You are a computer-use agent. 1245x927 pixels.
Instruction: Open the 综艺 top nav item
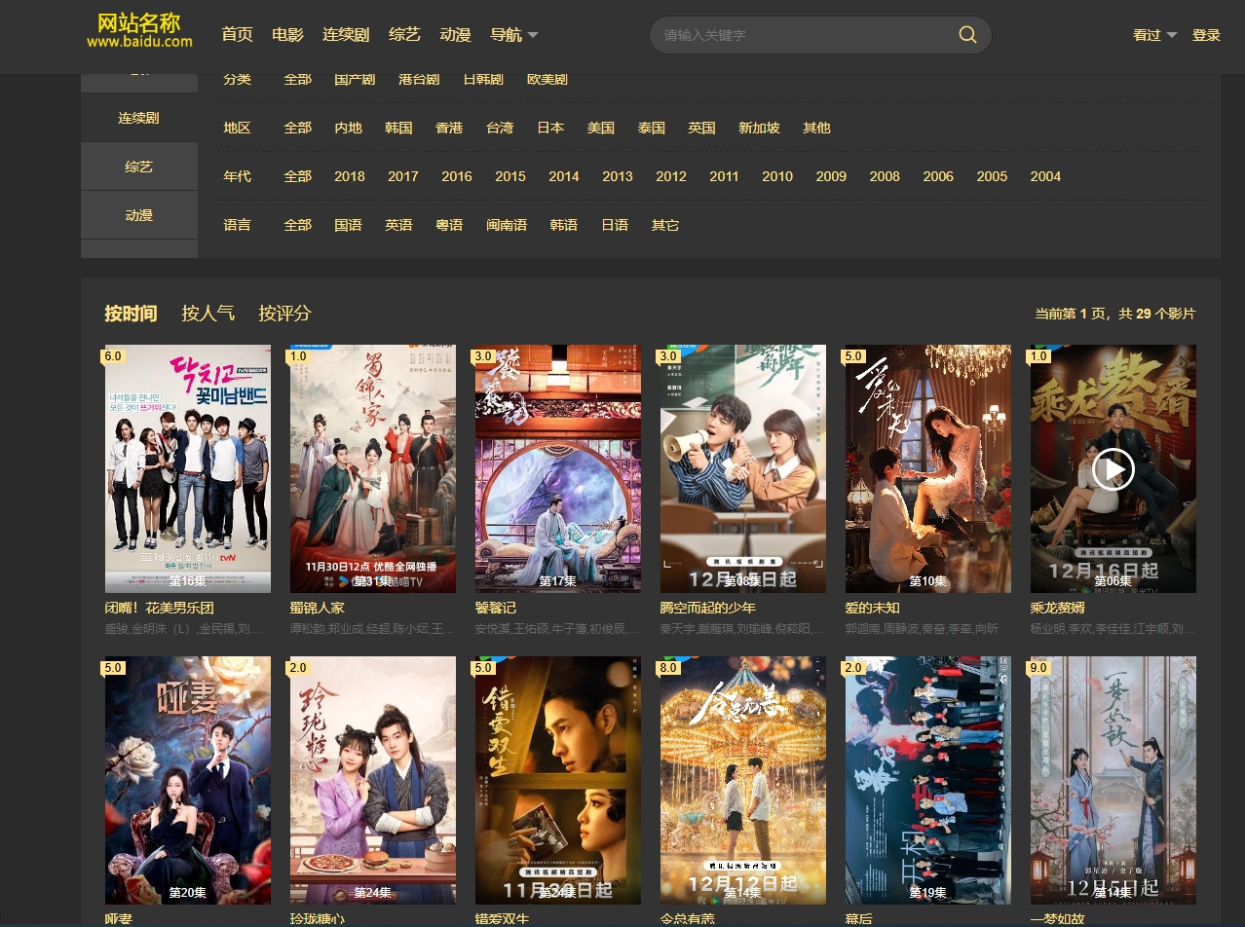(404, 35)
